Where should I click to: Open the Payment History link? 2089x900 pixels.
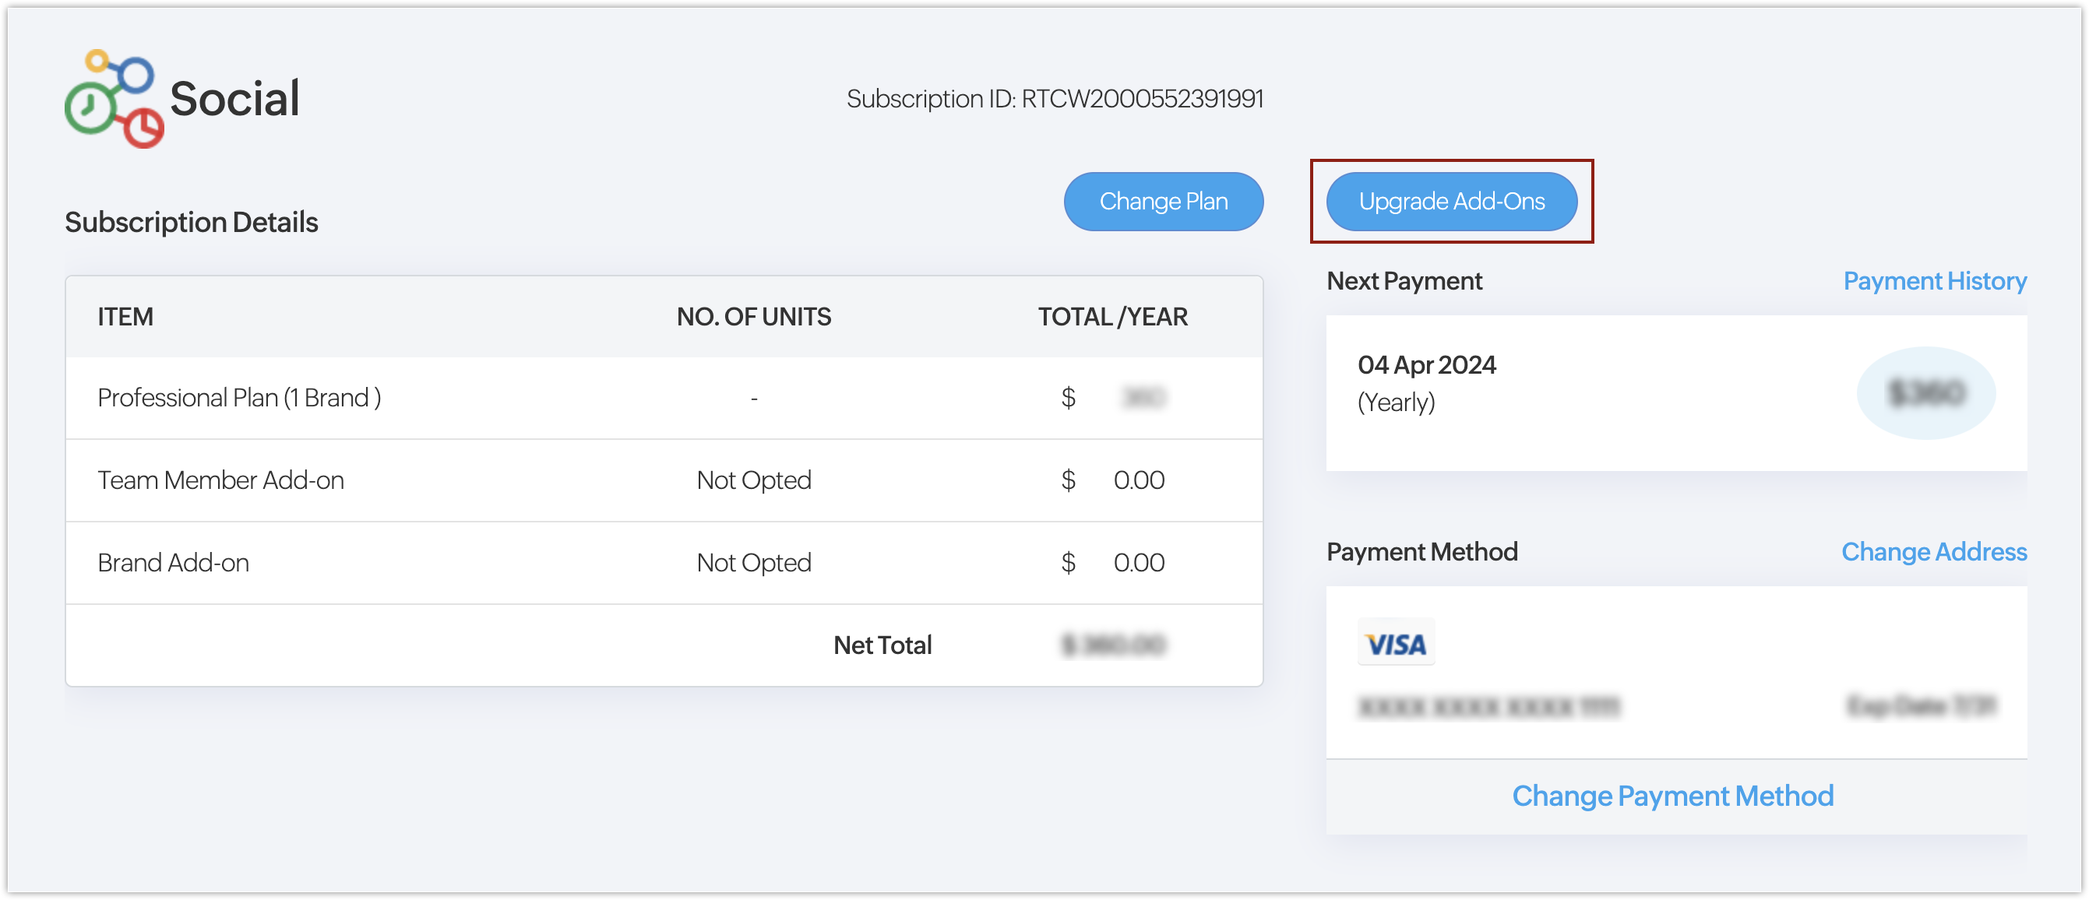pyautogui.click(x=1933, y=280)
